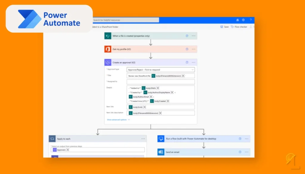Remove Approvers token in Apply to each
Image resolution: width=305 pixels, height=174 pixels.
68,150
